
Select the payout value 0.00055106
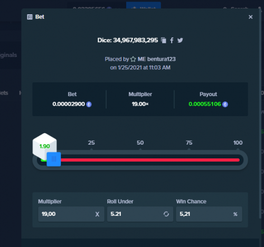[x=205, y=104]
